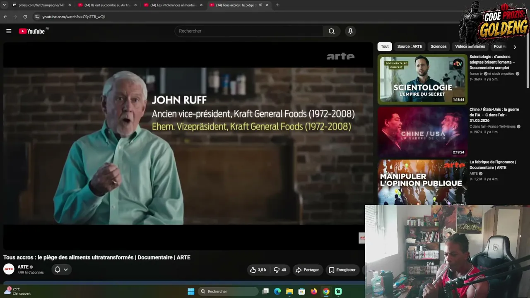The height and width of the screenshot is (298, 530).
Task: Close the 'Les intolérances alimentaires' tab
Action: [201, 5]
